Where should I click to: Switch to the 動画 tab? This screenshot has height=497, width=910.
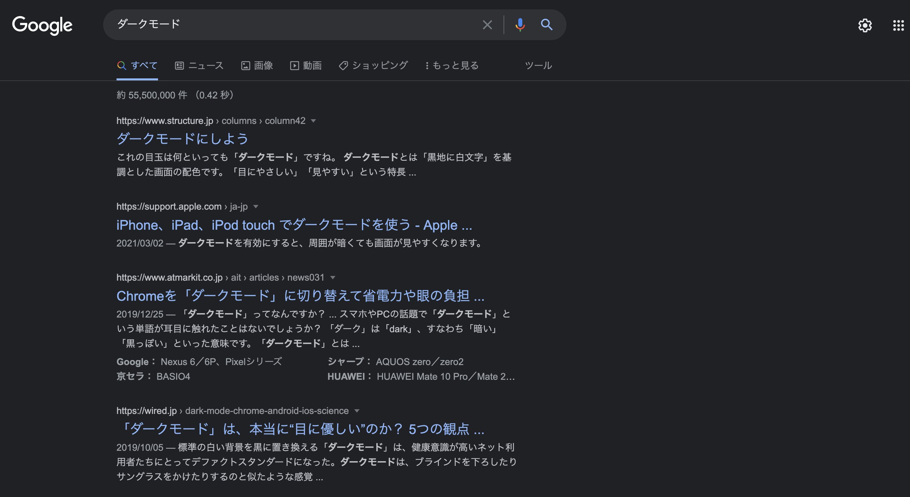pyautogui.click(x=306, y=65)
